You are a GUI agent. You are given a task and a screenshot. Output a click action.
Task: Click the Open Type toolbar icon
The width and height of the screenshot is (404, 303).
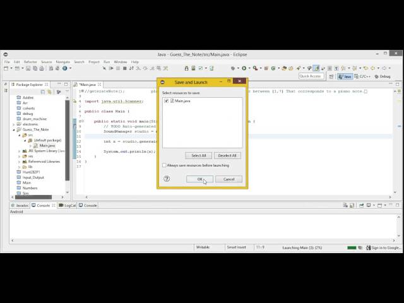(x=284, y=68)
